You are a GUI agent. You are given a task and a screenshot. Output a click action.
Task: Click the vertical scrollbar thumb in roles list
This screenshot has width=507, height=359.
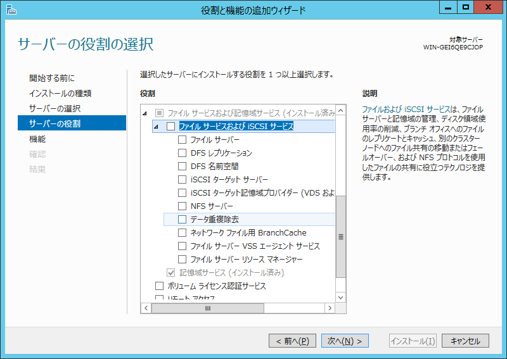[x=341, y=236]
